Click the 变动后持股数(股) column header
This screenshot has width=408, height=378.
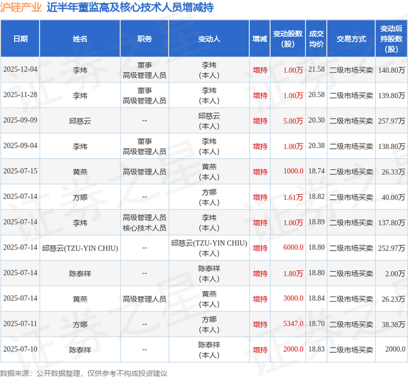[391, 39]
